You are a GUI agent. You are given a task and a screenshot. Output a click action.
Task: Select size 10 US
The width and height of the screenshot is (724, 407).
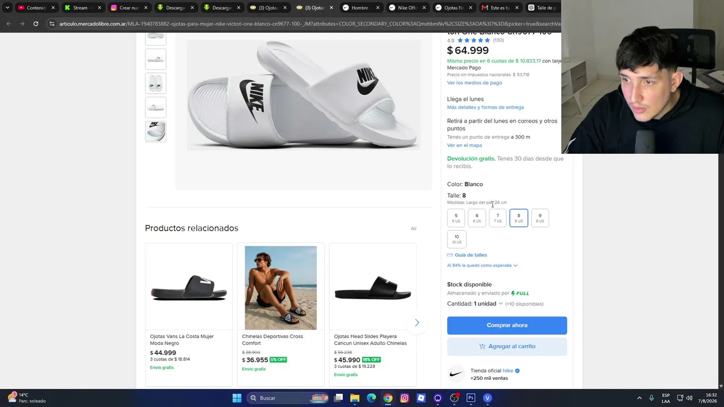pyautogui.click(x=456, y=239)
